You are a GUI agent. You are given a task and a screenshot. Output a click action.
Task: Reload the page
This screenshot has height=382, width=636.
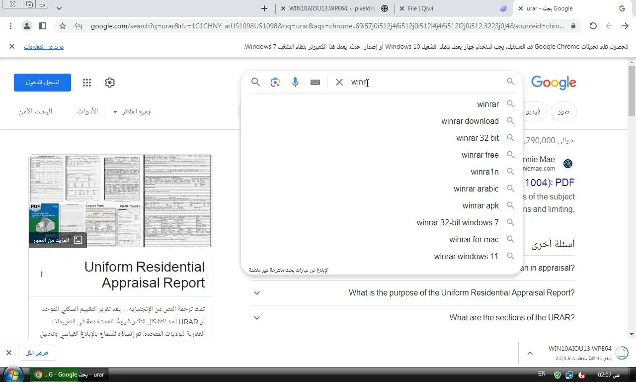pyautogui.click(x=593, y=26)
